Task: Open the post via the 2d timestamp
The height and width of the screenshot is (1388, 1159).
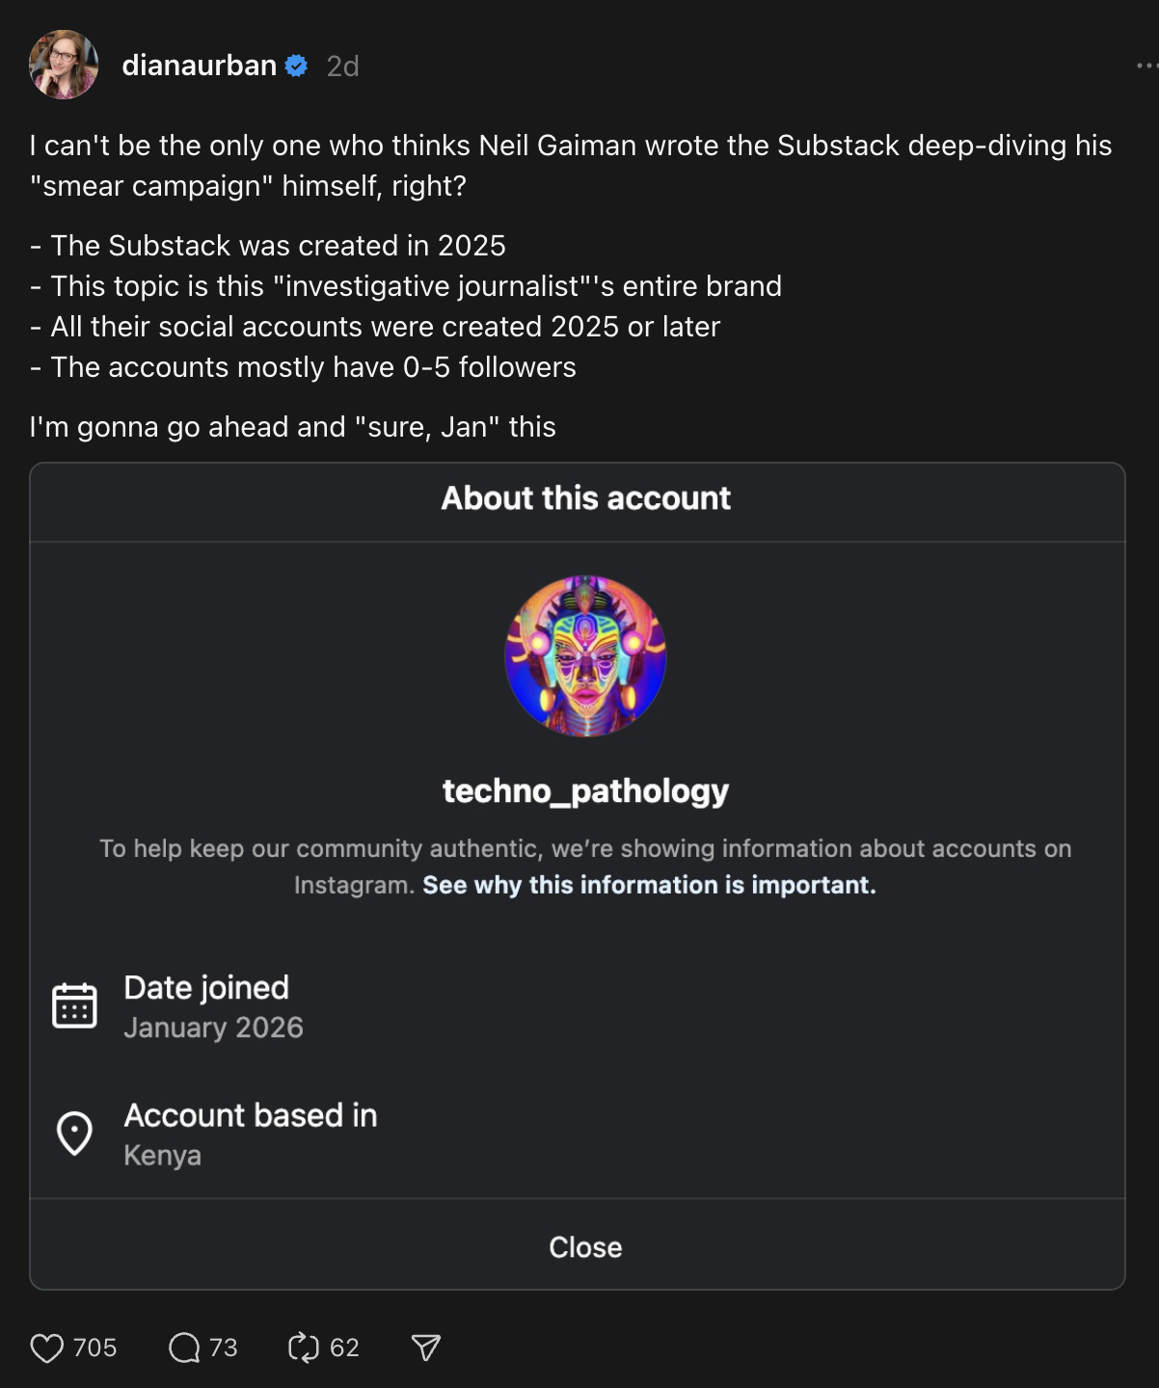Action: (342, 66)
